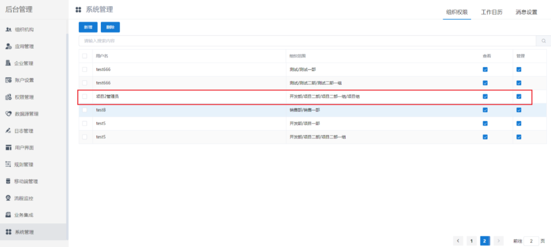Select 企业管理 building icon

pyautogui.click(x=8, y=63)
